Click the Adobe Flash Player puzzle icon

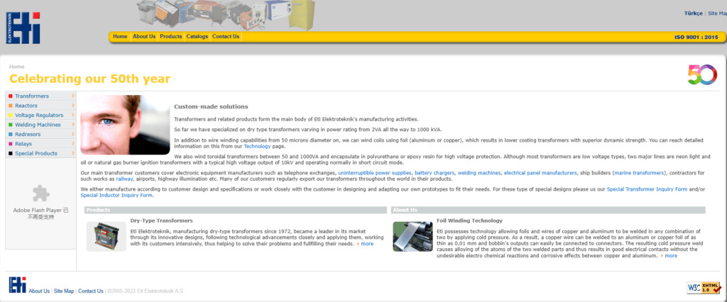[x=41, y=194]
